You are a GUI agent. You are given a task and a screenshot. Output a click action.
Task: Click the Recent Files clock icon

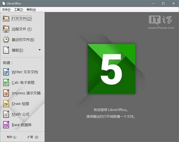[x=6, y=40]
